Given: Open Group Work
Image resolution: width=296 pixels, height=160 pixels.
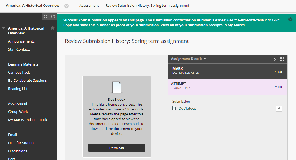Looking at the screenshot, I should (18, 112).
